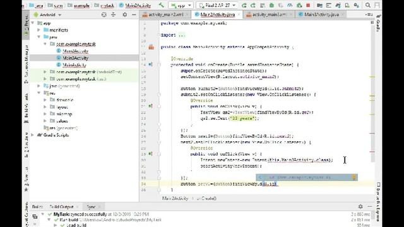Click the class gutter icon on line 11
The width and height of the screenshot is (404, 227).
click(151, 47)
